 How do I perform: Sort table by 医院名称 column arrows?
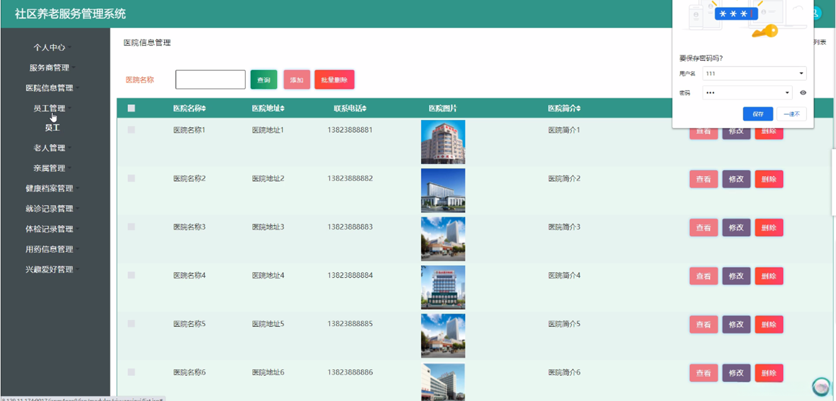coord(203,109)
